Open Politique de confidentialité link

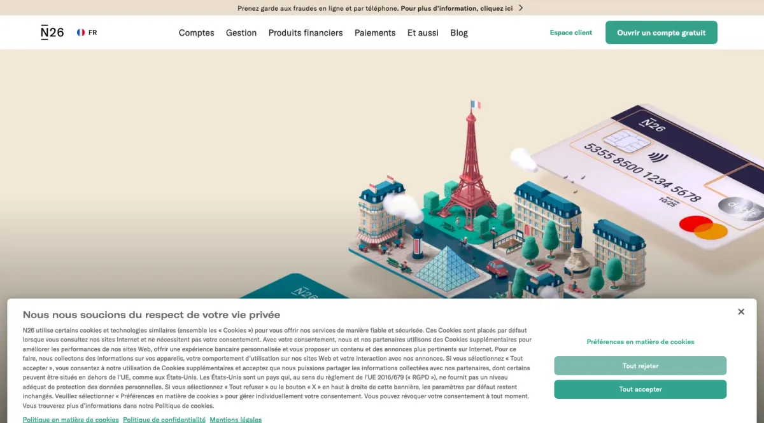point(164,419)
